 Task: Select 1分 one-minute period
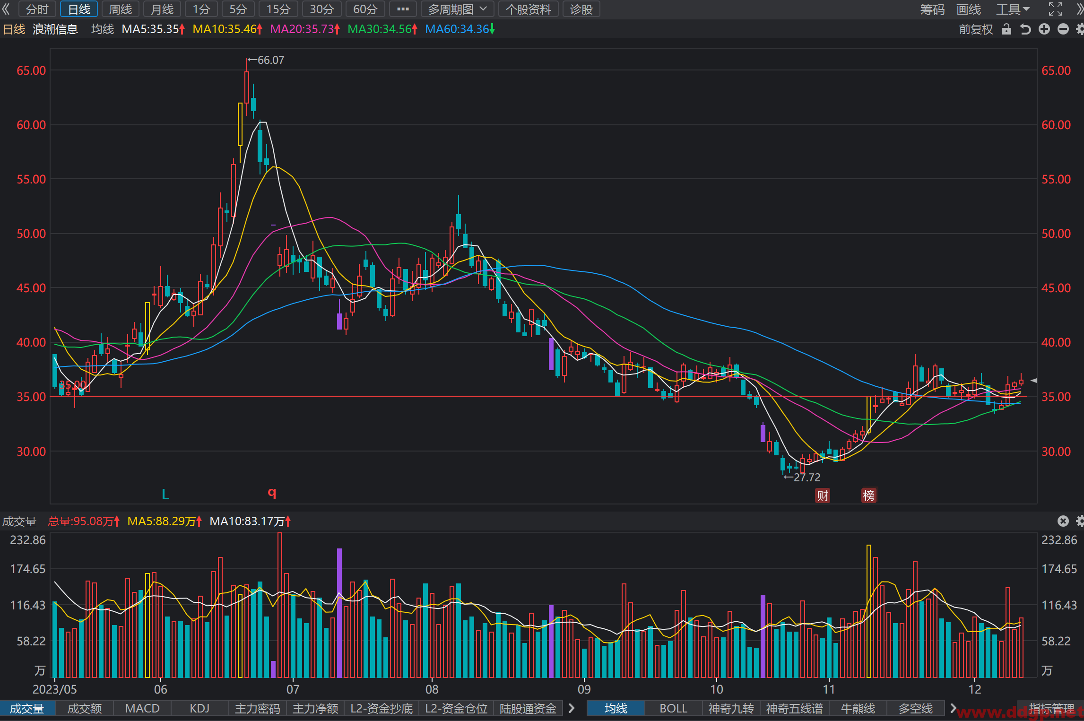click(201, 9)
